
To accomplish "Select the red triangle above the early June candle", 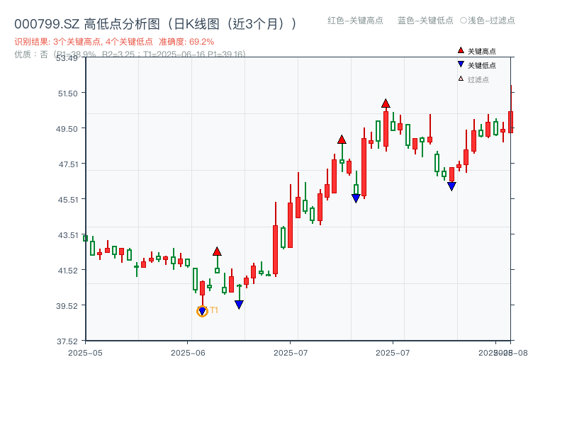I will click(217, 251).
